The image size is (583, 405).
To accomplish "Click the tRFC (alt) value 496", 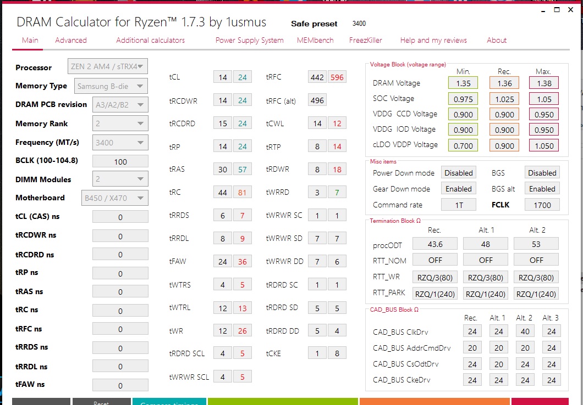I will [317, 100].
